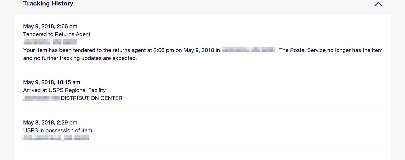Select the May 8, 2018, 2:29 pm timestamp
This screenshot has height=160, width=405.
pyautogui.click(x=50, y=122)
